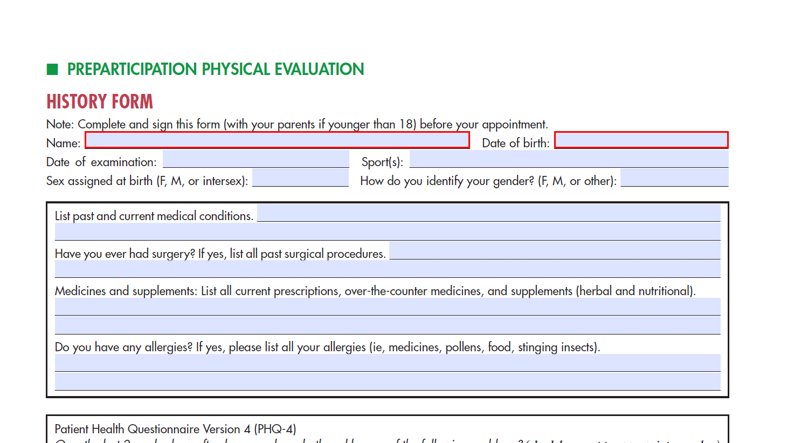Select second line under Medicines and supplements
Image resolution: width=787 pixels, height=443 pixels.
click(387, 326)
